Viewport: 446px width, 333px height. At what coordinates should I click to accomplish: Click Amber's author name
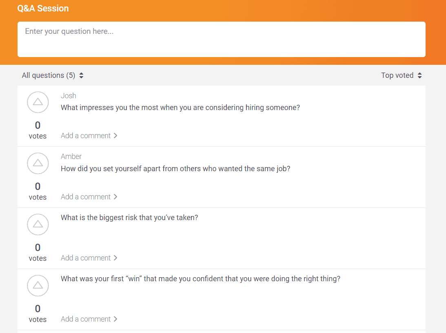(71, 156)
